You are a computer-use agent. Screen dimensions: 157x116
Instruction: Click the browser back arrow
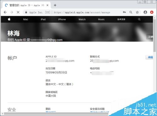[x=5, y=12]
